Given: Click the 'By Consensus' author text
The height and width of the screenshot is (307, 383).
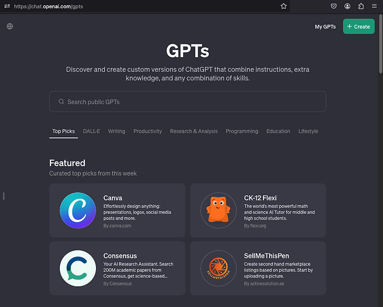Looking at the screenshot, I should pyautogui.click(x=117, y=284).
